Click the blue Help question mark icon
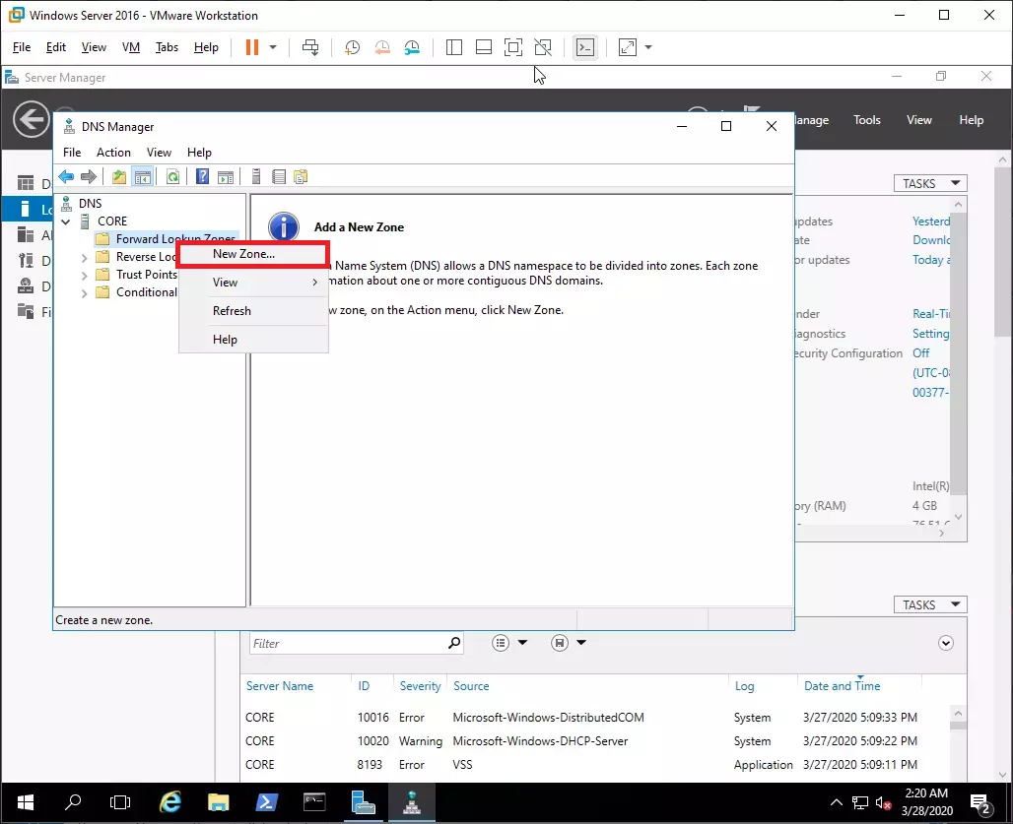This screenshot has height=824, width=1013. [202, 177]
